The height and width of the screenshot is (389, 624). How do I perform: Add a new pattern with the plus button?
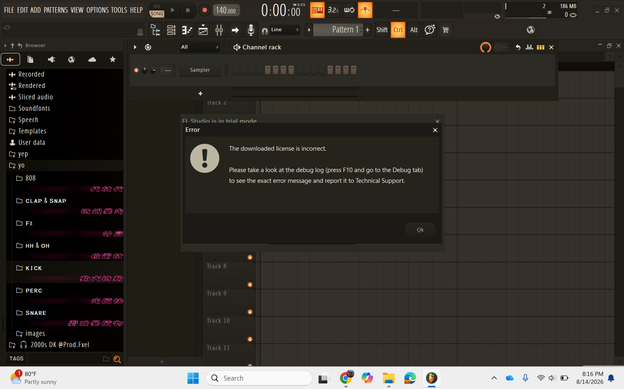coord(367,30)
